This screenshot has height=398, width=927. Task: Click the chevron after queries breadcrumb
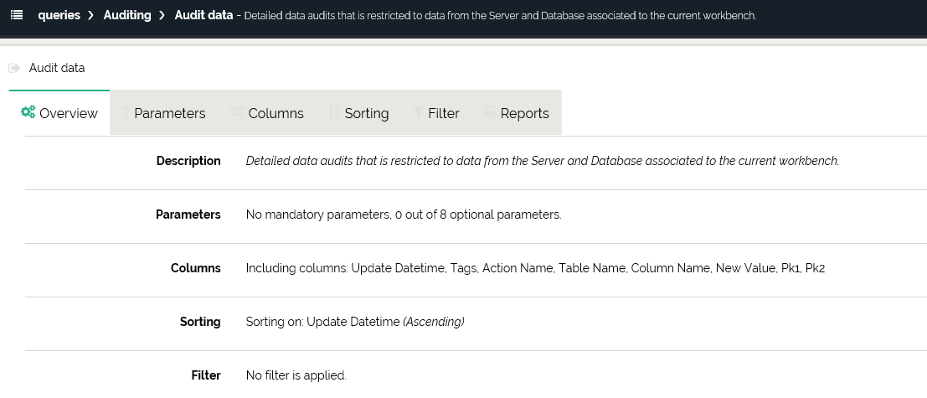[90, 15]
